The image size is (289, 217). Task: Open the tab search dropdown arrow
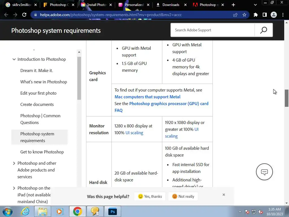(x=255, y=5)
